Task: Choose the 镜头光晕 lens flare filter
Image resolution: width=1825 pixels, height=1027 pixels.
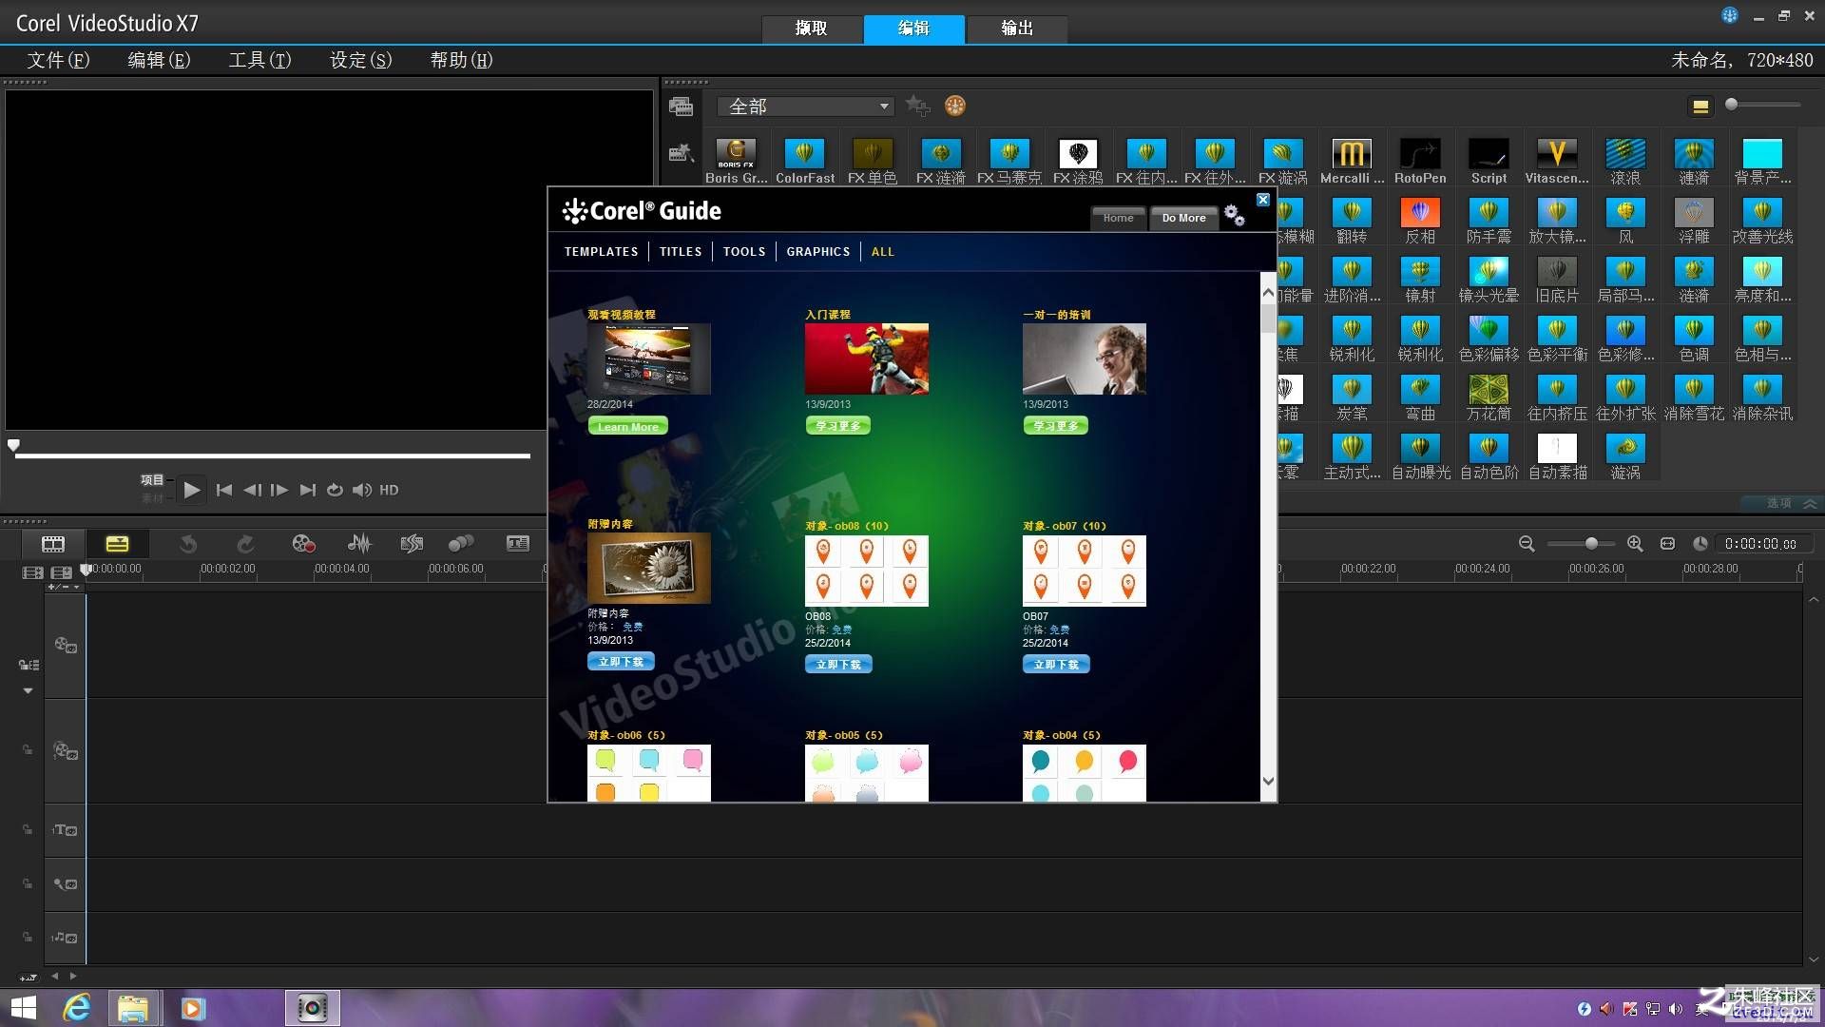Action: 1489,271
